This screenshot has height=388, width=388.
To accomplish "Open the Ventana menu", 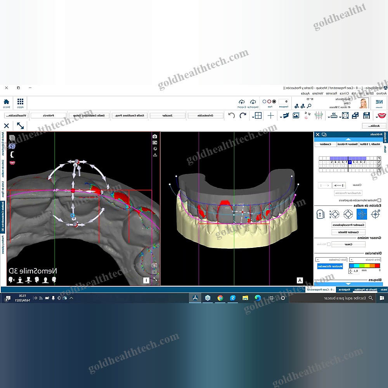I will [318, 93].
